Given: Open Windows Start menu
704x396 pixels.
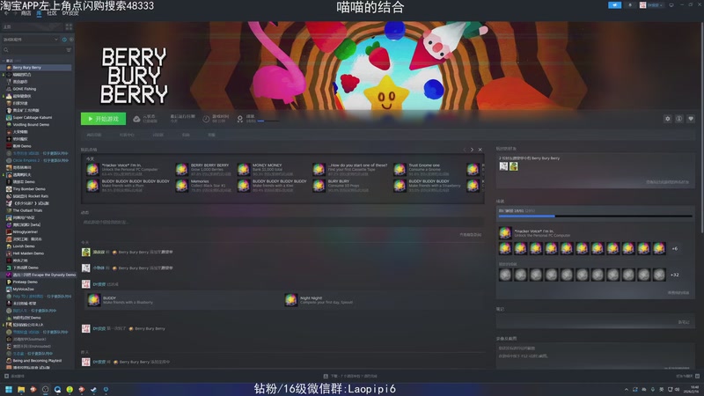Looking at the screenshot, I should click(9, 389).
